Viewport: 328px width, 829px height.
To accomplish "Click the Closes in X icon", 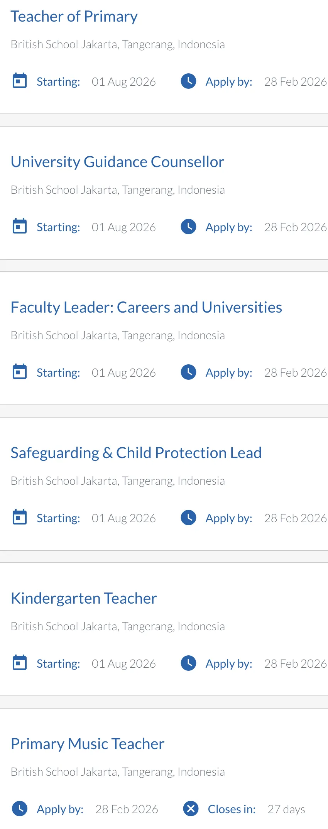I will (191, 809).
